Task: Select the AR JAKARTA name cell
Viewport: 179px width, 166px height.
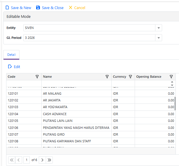Action: [x=76, y=100]
